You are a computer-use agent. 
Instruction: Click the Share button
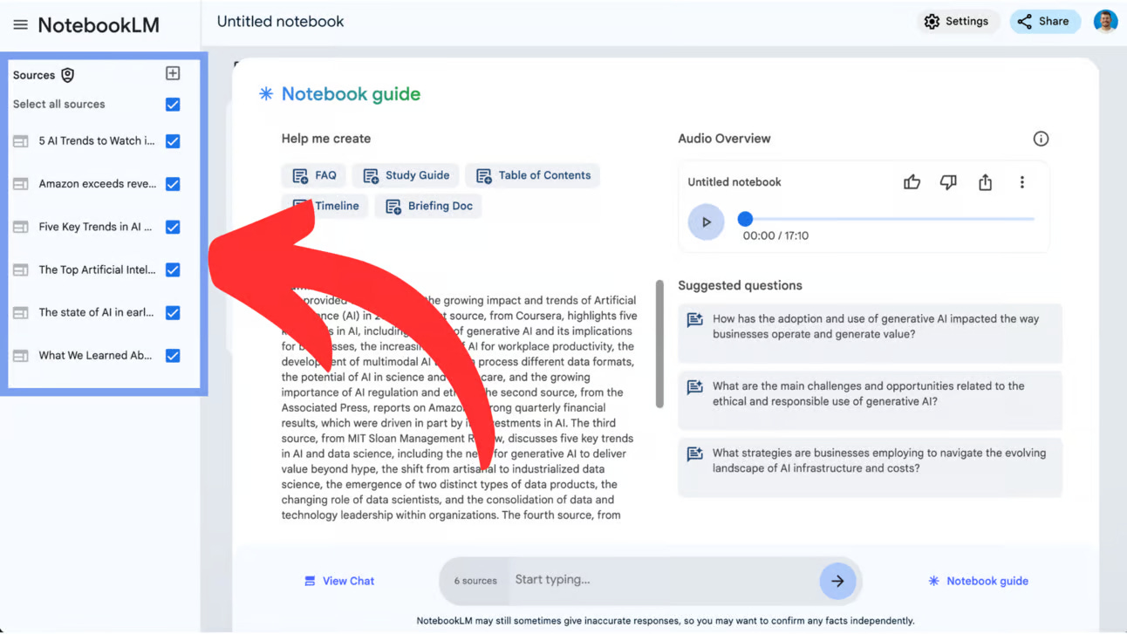(x=1044, y=22)
